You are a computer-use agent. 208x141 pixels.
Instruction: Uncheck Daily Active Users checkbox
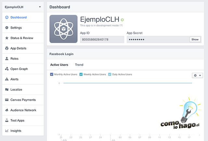[x=110, y=74]
